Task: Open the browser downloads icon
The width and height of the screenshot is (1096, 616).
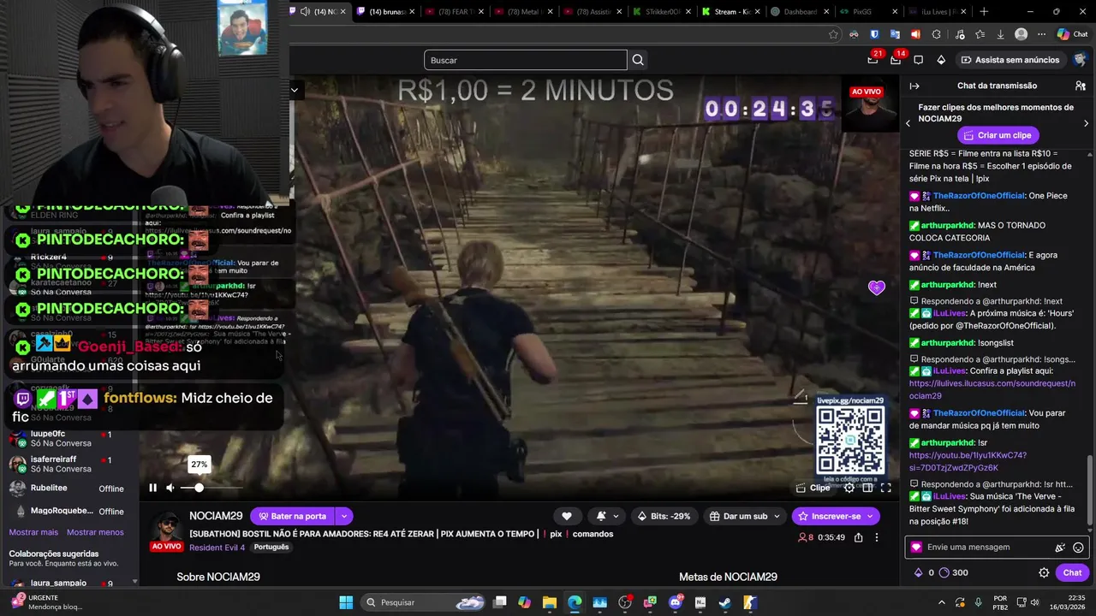Action: [x=1000, y=34]
